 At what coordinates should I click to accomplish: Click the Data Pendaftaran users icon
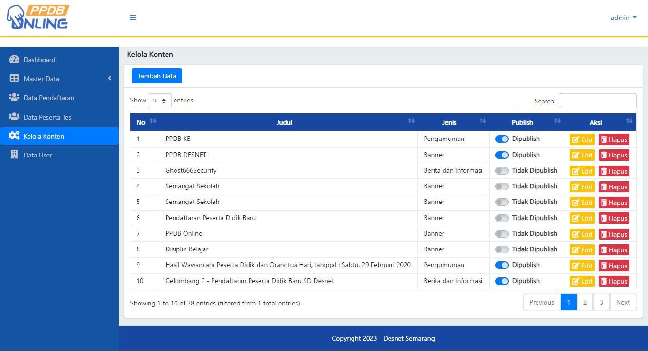pyautogui.click(x=14, y=98)
